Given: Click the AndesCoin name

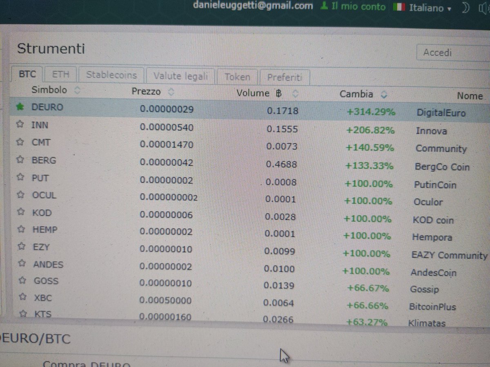Looking at the screenshot, I should [434, 273].
